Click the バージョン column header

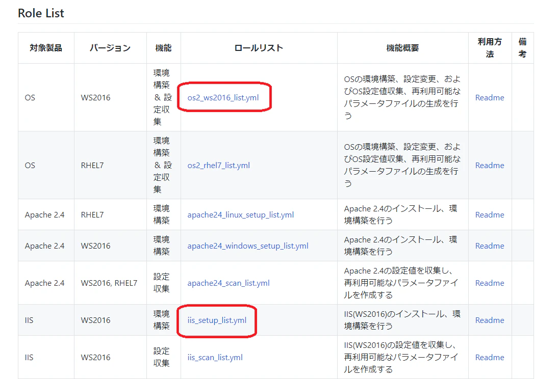coord(110,48)
